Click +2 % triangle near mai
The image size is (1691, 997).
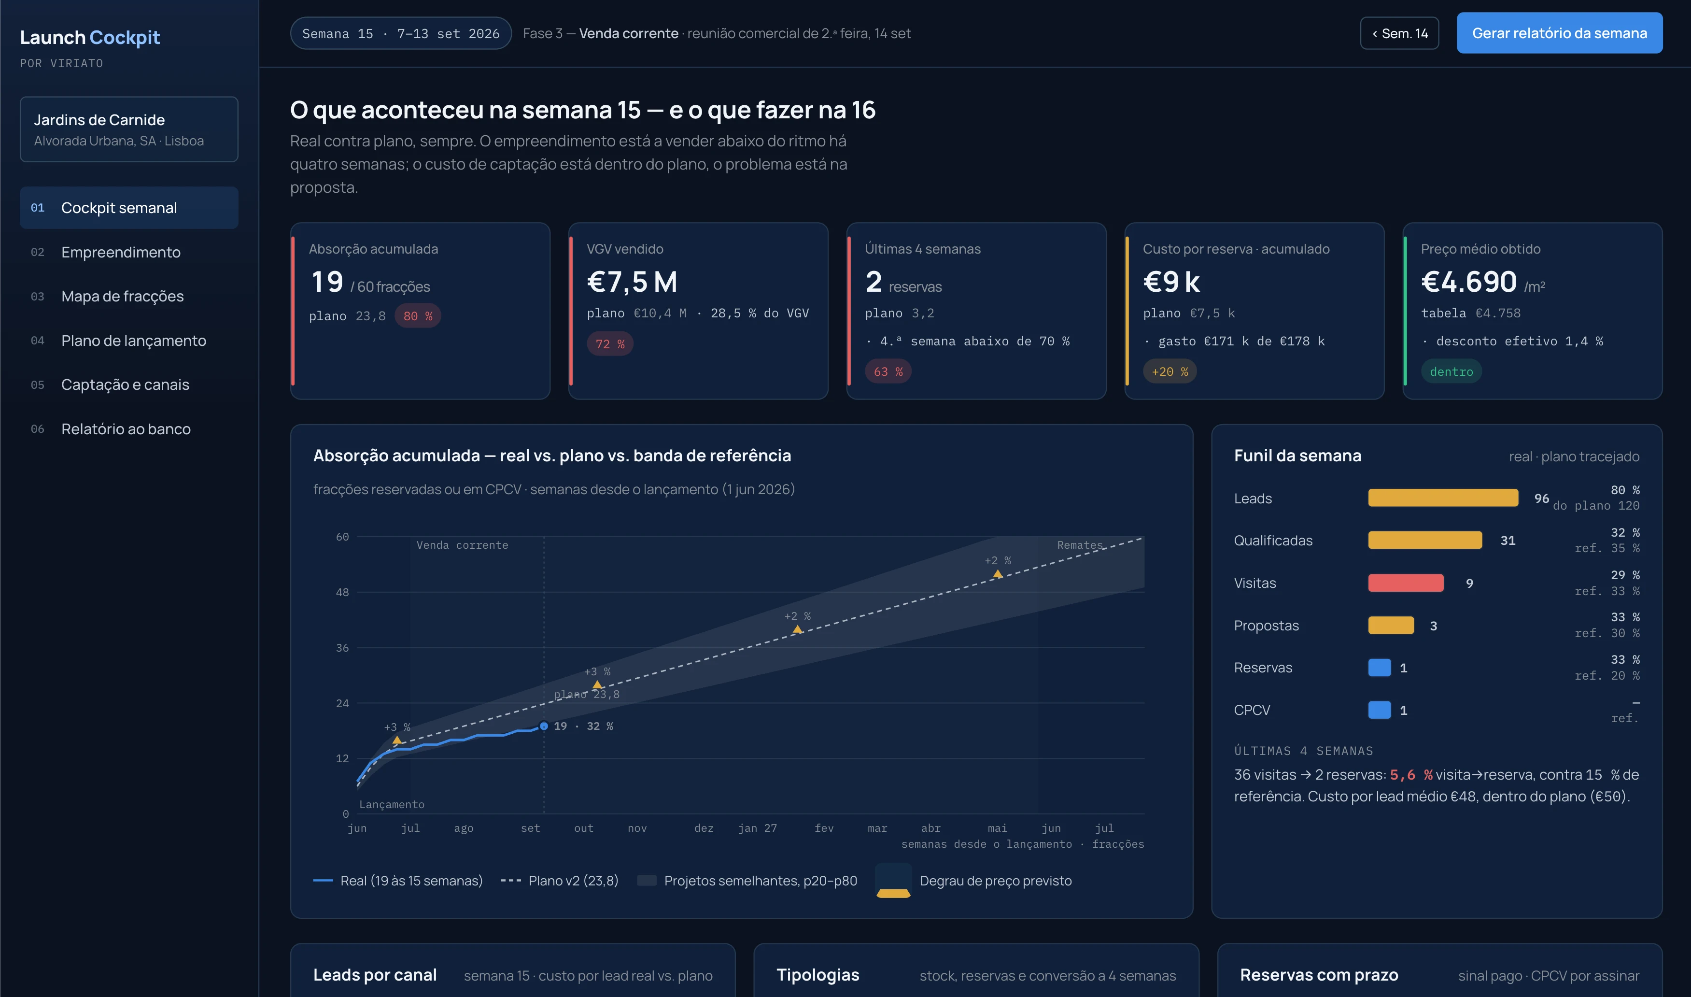pyautogui.click(x=997, y=573)
